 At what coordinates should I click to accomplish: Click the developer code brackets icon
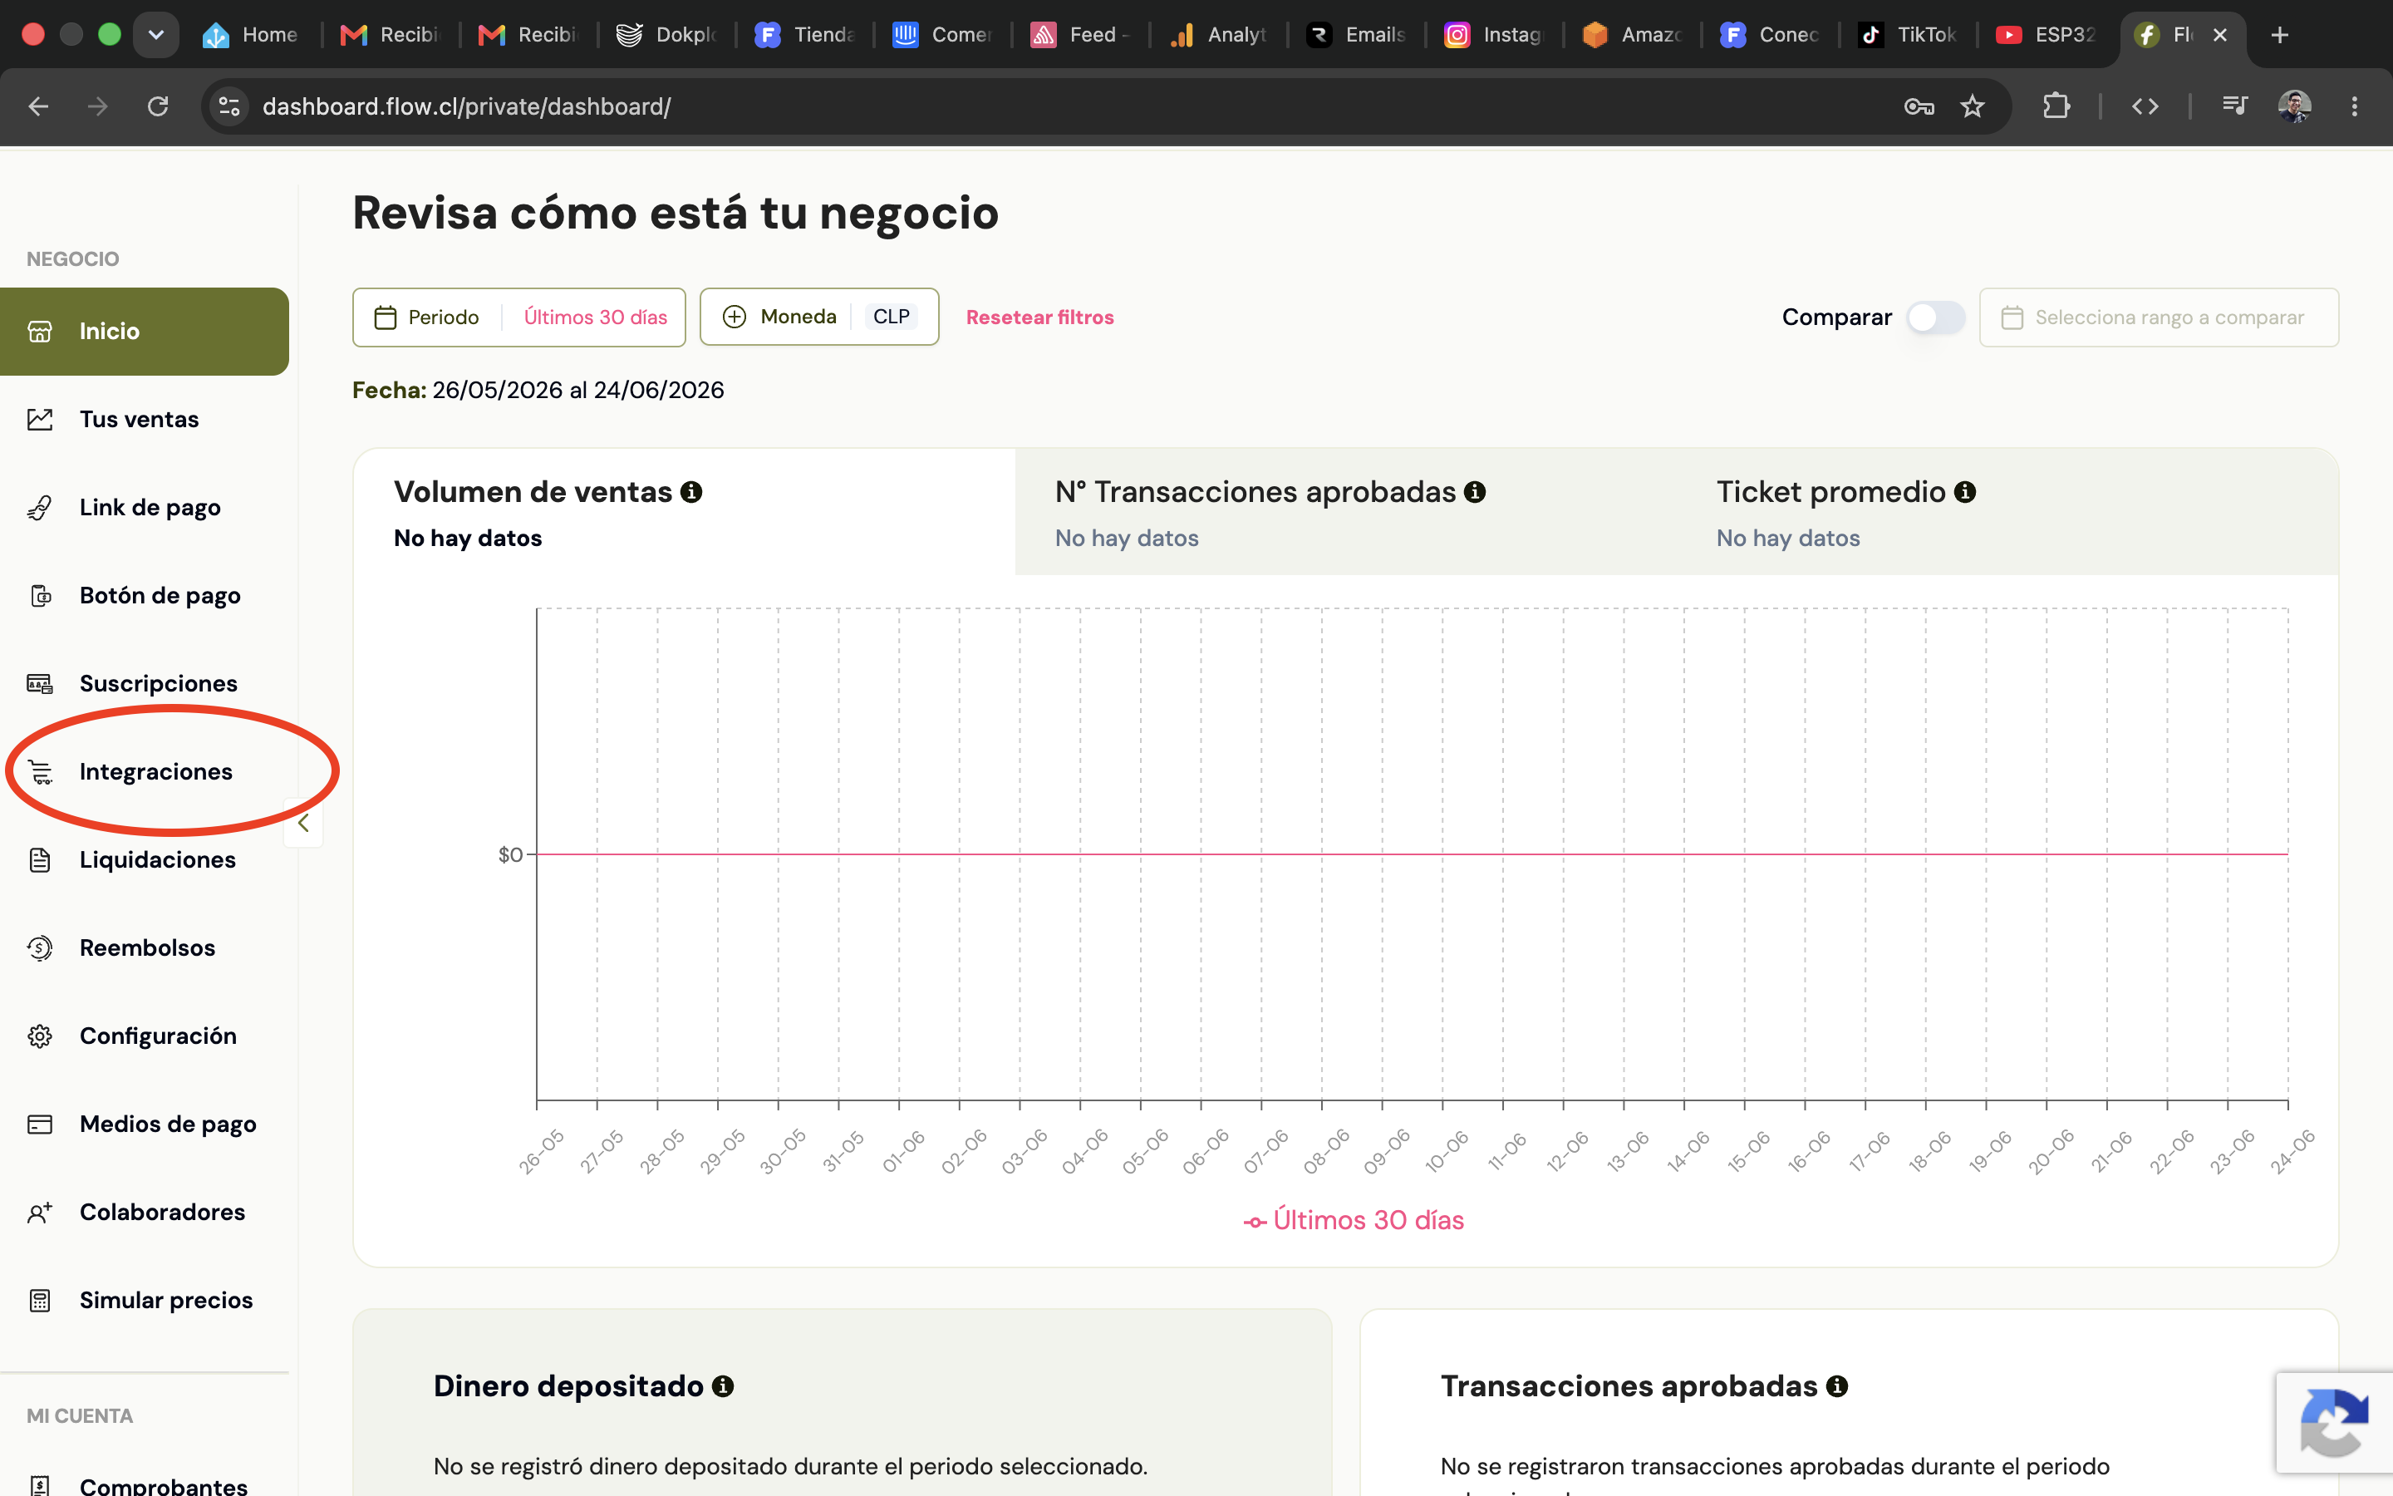pyautogui.click(x=2145, y=106)
